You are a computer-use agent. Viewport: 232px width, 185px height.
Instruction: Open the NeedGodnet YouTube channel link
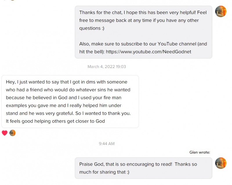click(x=148, y=51)
